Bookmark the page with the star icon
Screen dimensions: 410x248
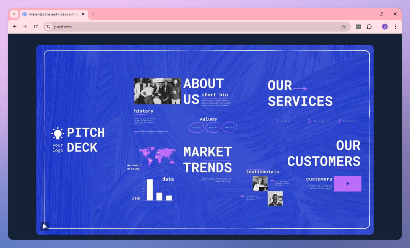point(344,27)
